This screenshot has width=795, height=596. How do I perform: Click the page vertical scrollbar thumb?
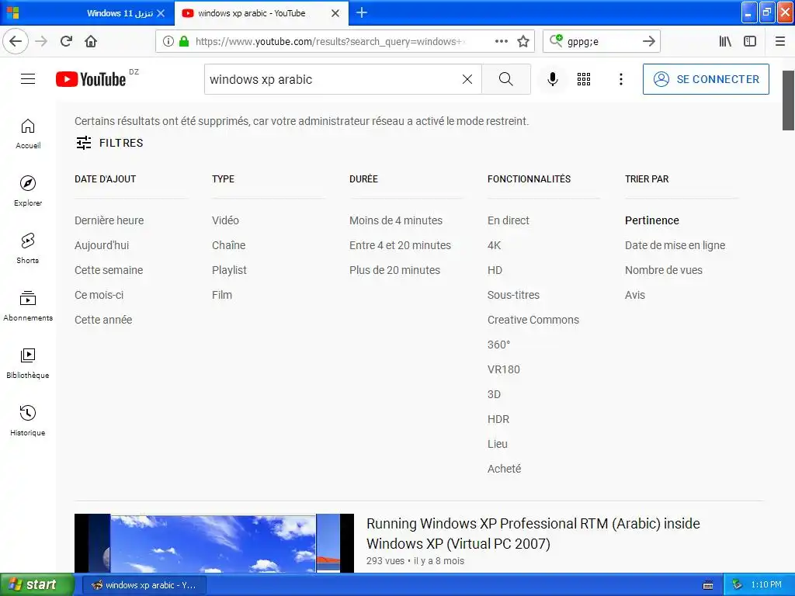[788, 100]
